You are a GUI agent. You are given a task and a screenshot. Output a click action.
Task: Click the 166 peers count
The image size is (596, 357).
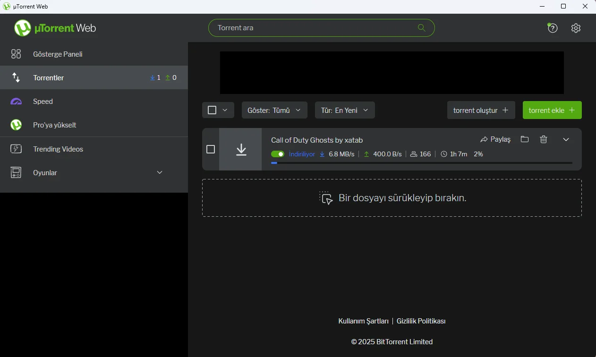coord(426,154)
